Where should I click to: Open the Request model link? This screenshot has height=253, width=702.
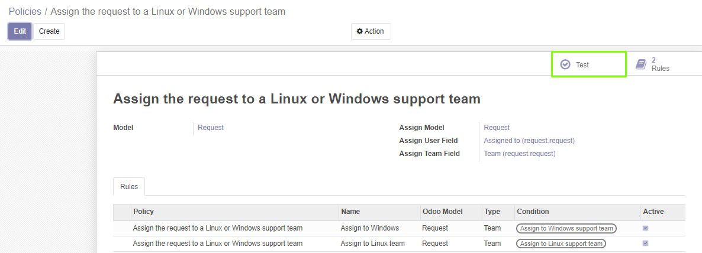(211, 128)
